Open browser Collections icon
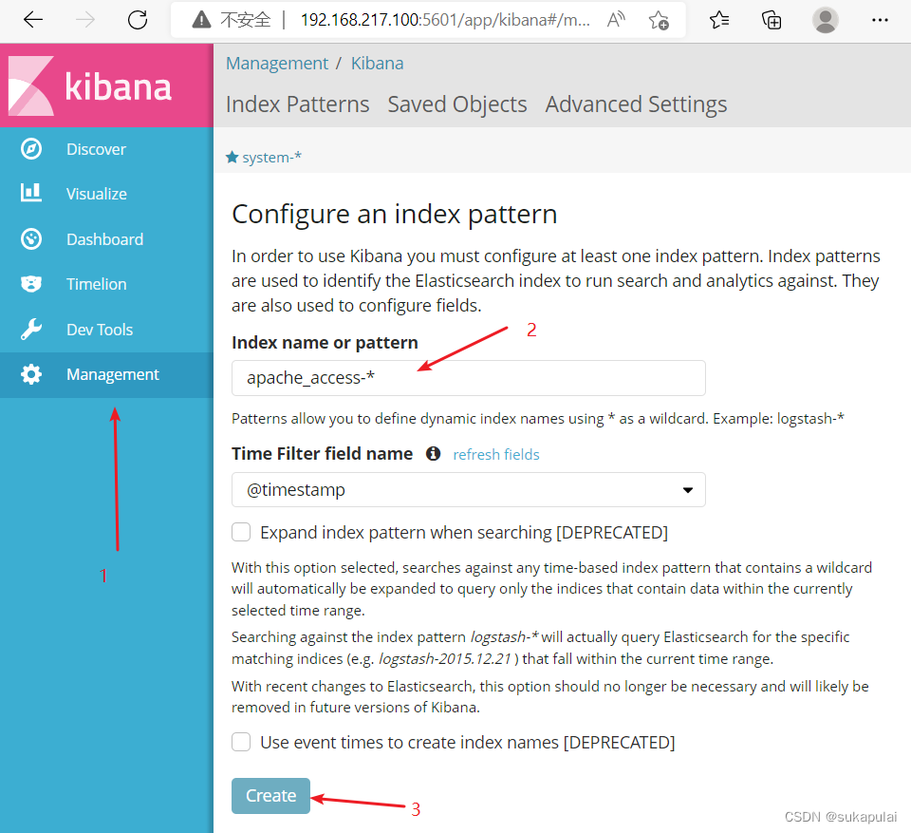This screenshot has width=911, height=833. point(772,20)
